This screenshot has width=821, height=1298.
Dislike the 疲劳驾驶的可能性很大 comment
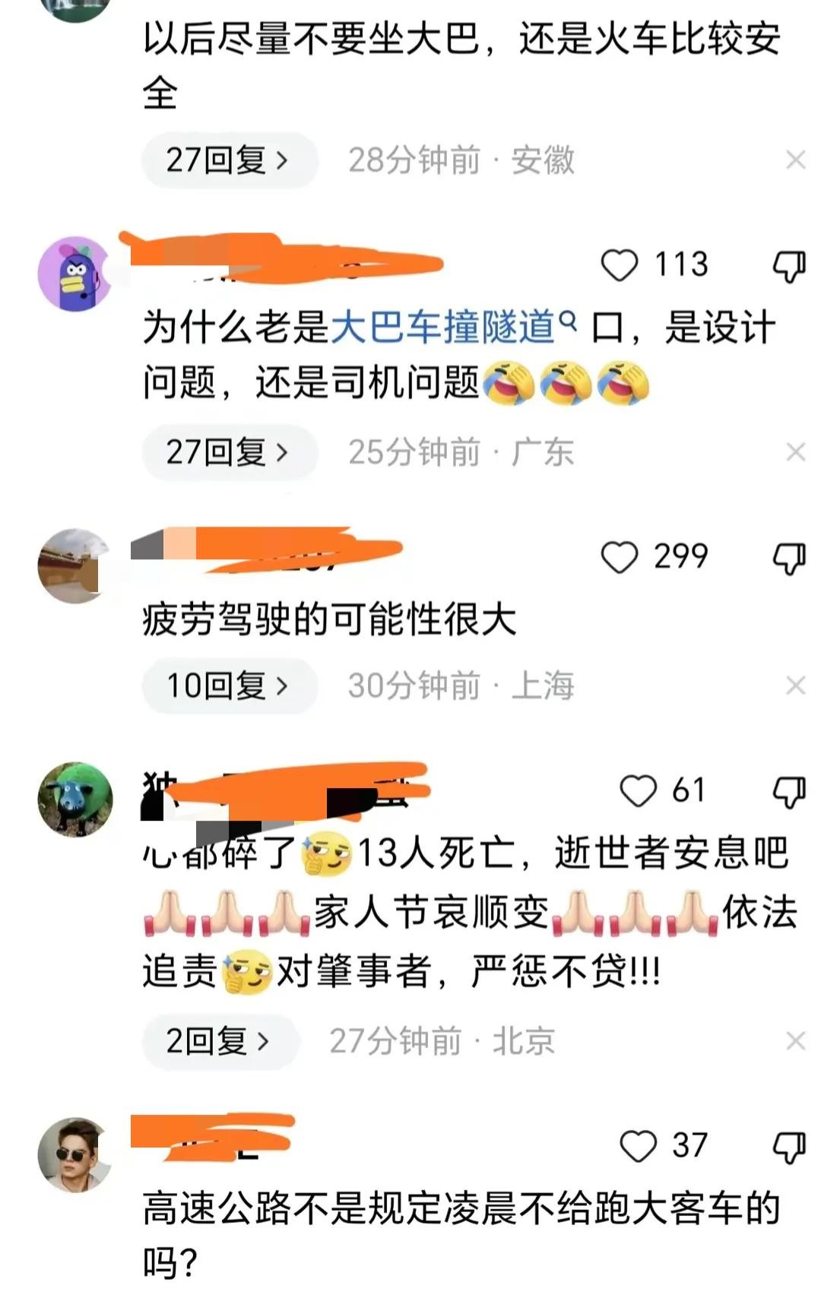tap(789, 559)
